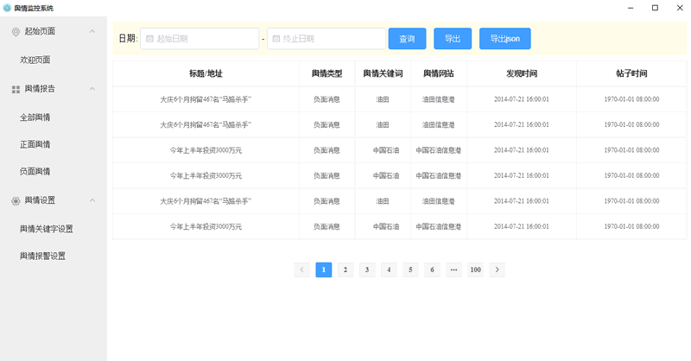The image size is (691, 361).
Task: Click the 舆情设置 gear icon
Action: tap(16, 201)
